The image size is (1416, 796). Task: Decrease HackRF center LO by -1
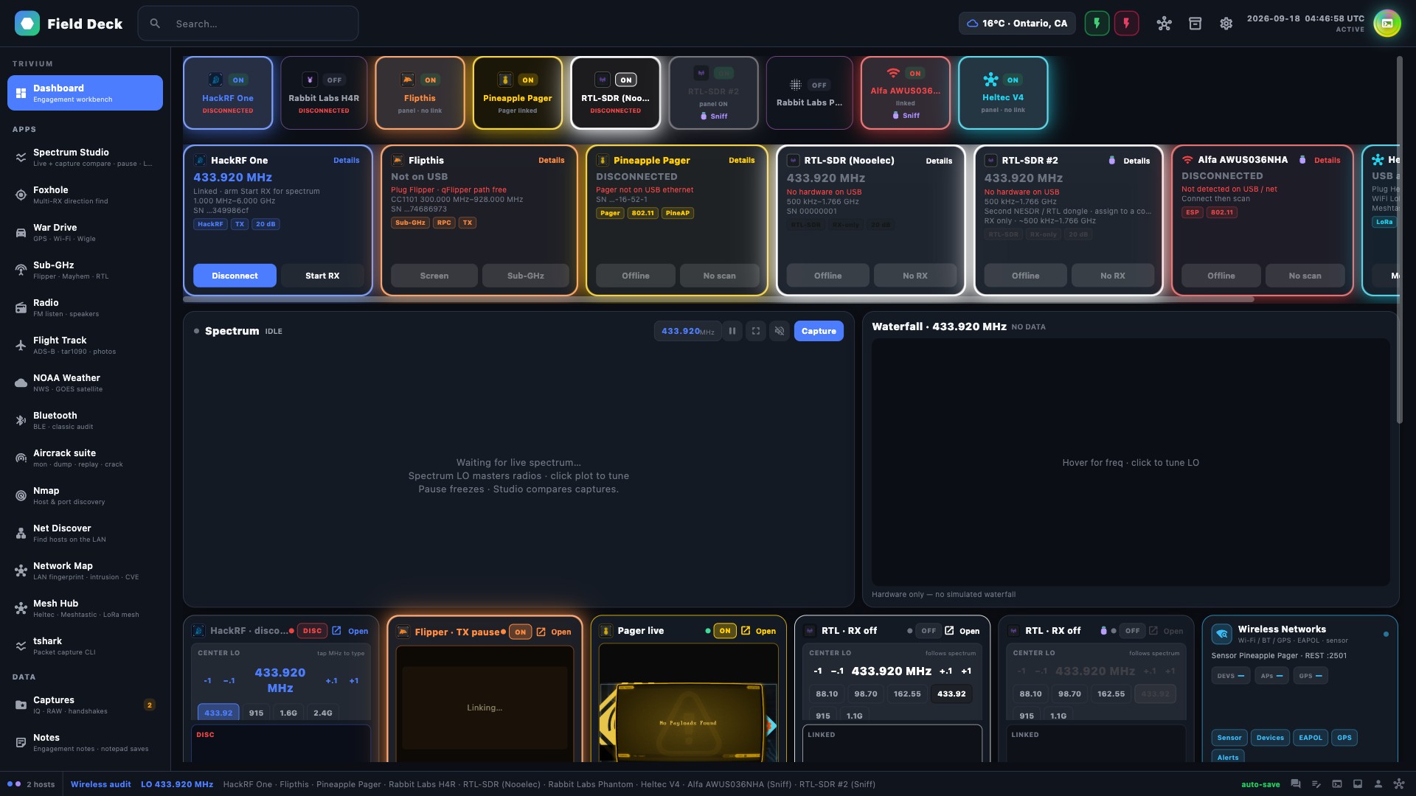[x=207, y=680]
